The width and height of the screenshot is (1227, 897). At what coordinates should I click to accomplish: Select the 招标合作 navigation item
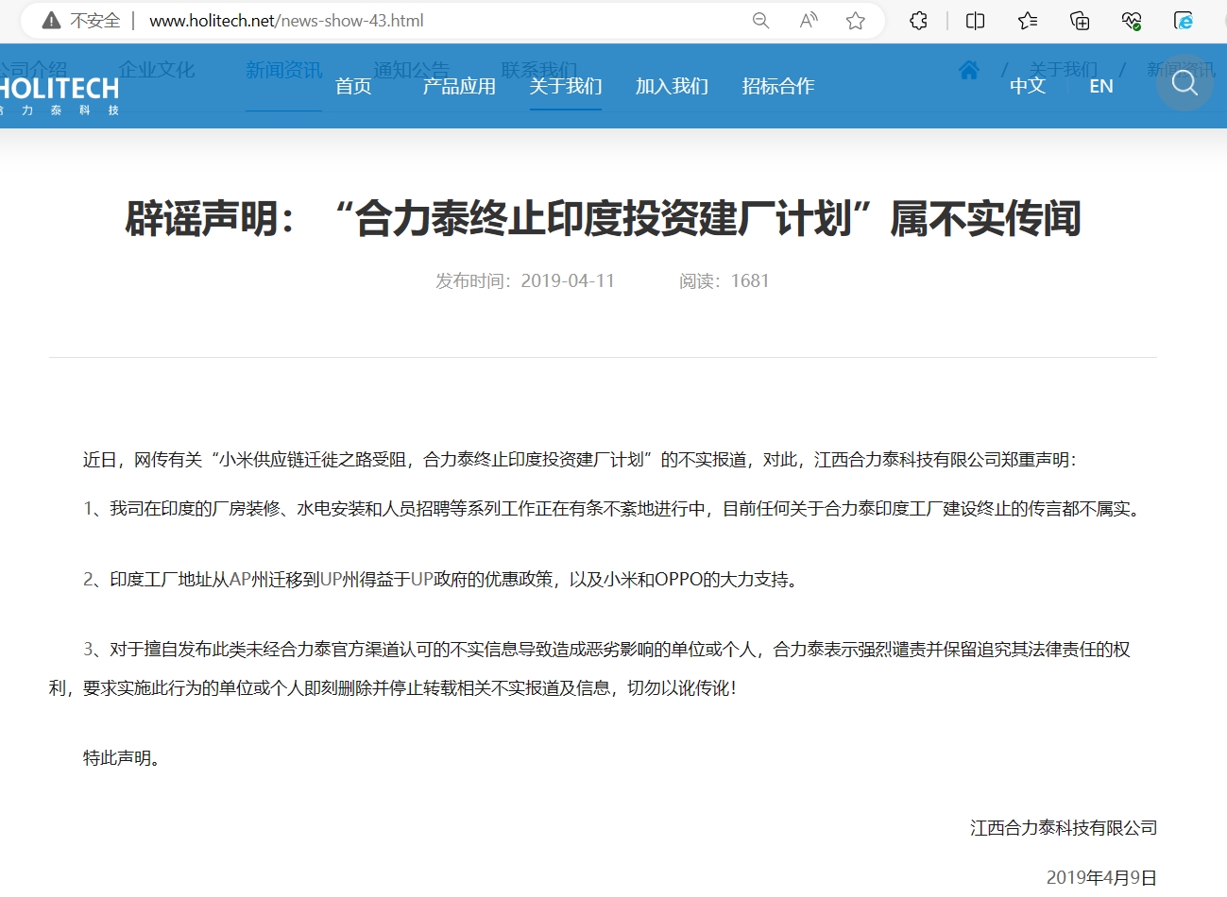point(777,86)
